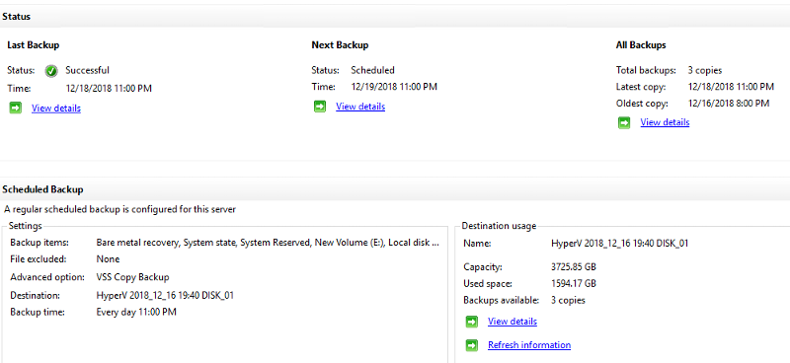This screenshot has width=790, height=363.
Task: Click the Next Backup heading
Action: 340,44
